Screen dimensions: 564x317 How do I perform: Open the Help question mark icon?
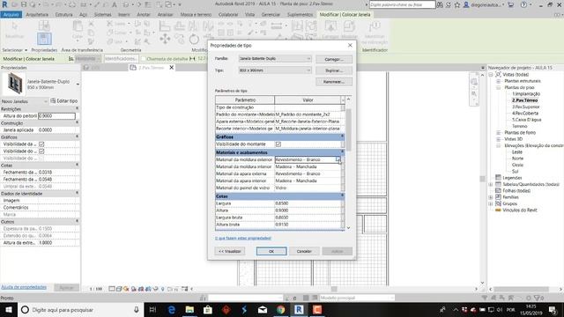(523, 4)
